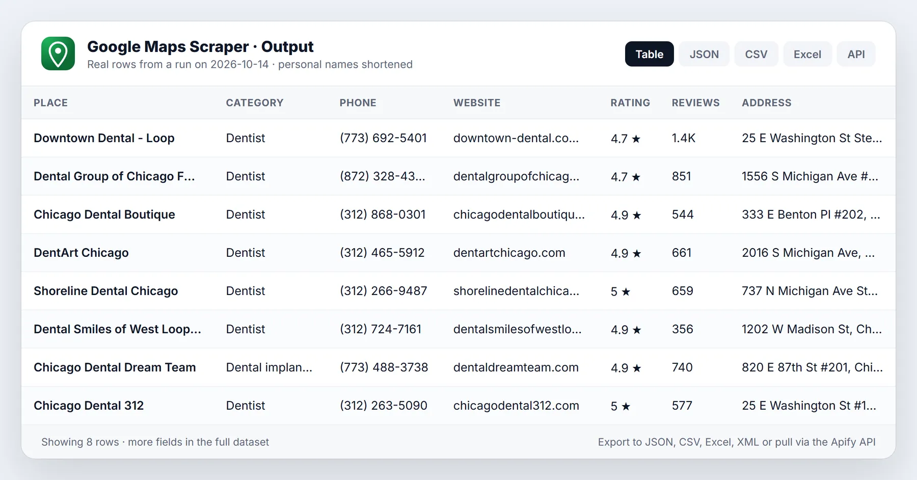
Task: Click the PLACE column header
Action: pos(50,102)
